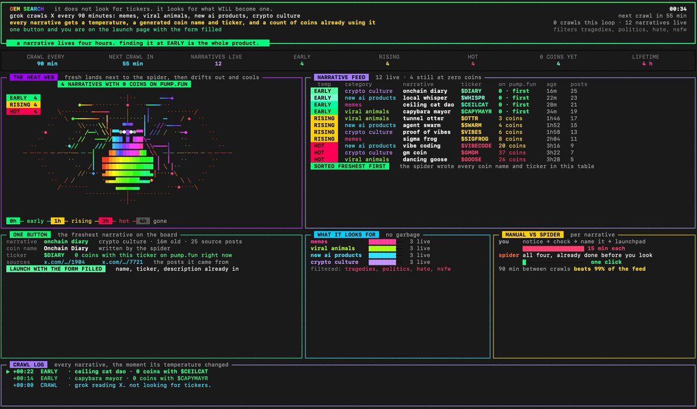
Task: Click the 00:34 timer at top right
Action: point(677,9)
